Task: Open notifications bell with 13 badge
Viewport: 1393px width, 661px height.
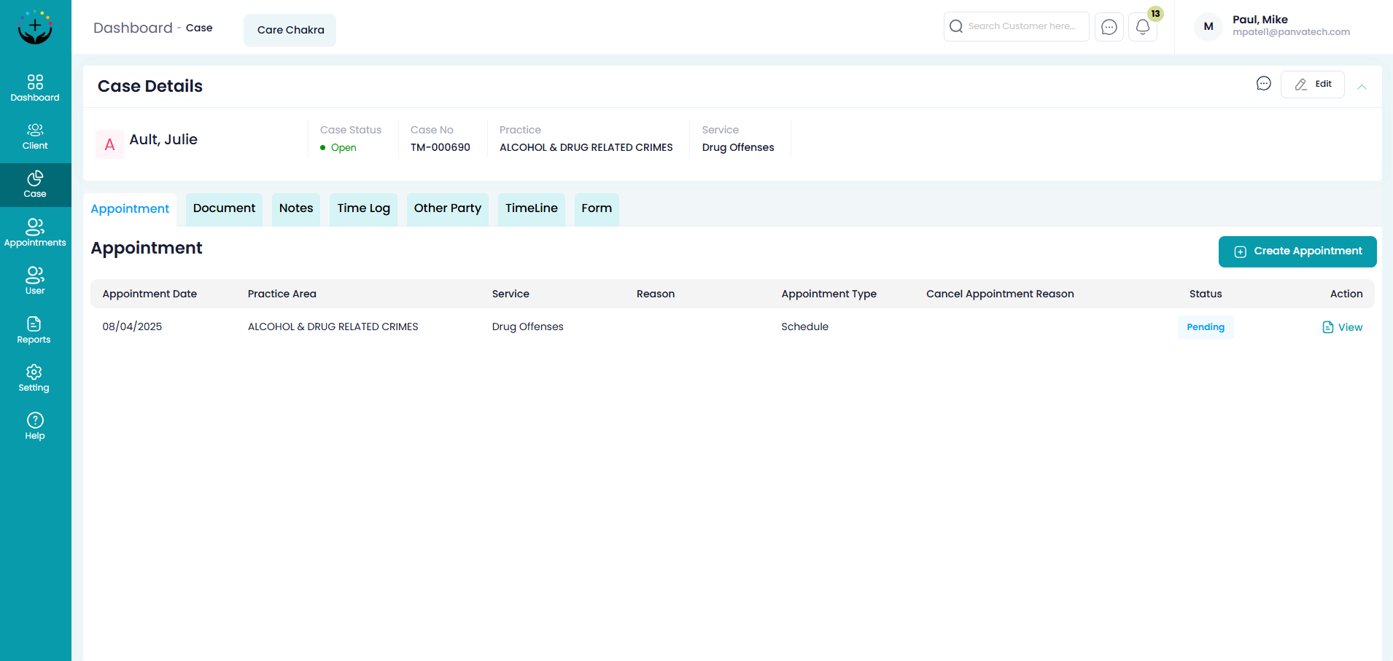Action: [x=1143, y=27]
